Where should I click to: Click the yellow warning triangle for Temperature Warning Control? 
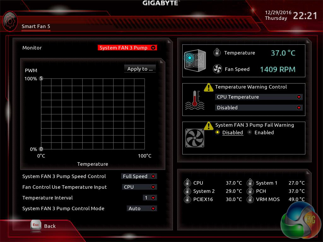[x=208, y=88]
